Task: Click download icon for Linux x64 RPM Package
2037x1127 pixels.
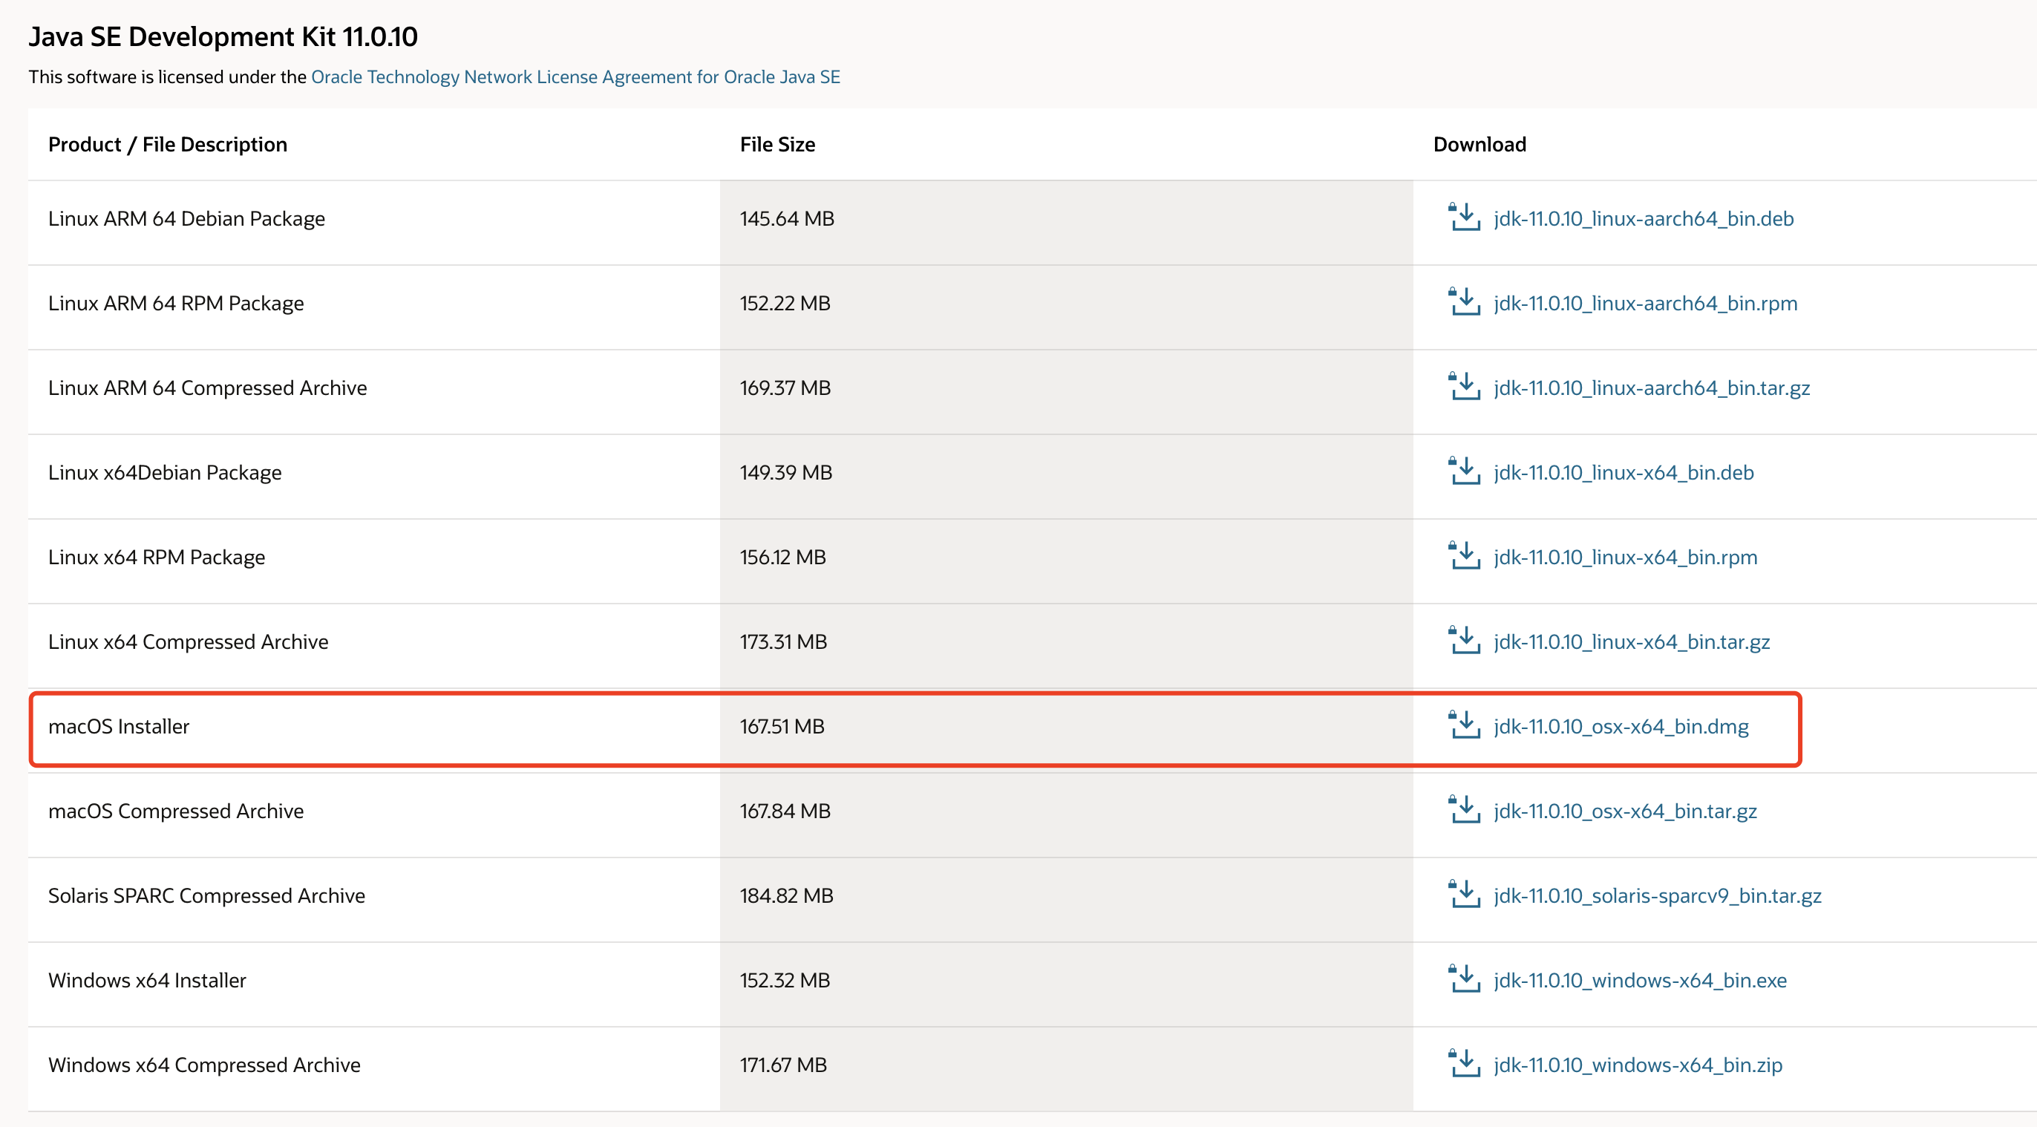Action: click(x=1465, y=556)
